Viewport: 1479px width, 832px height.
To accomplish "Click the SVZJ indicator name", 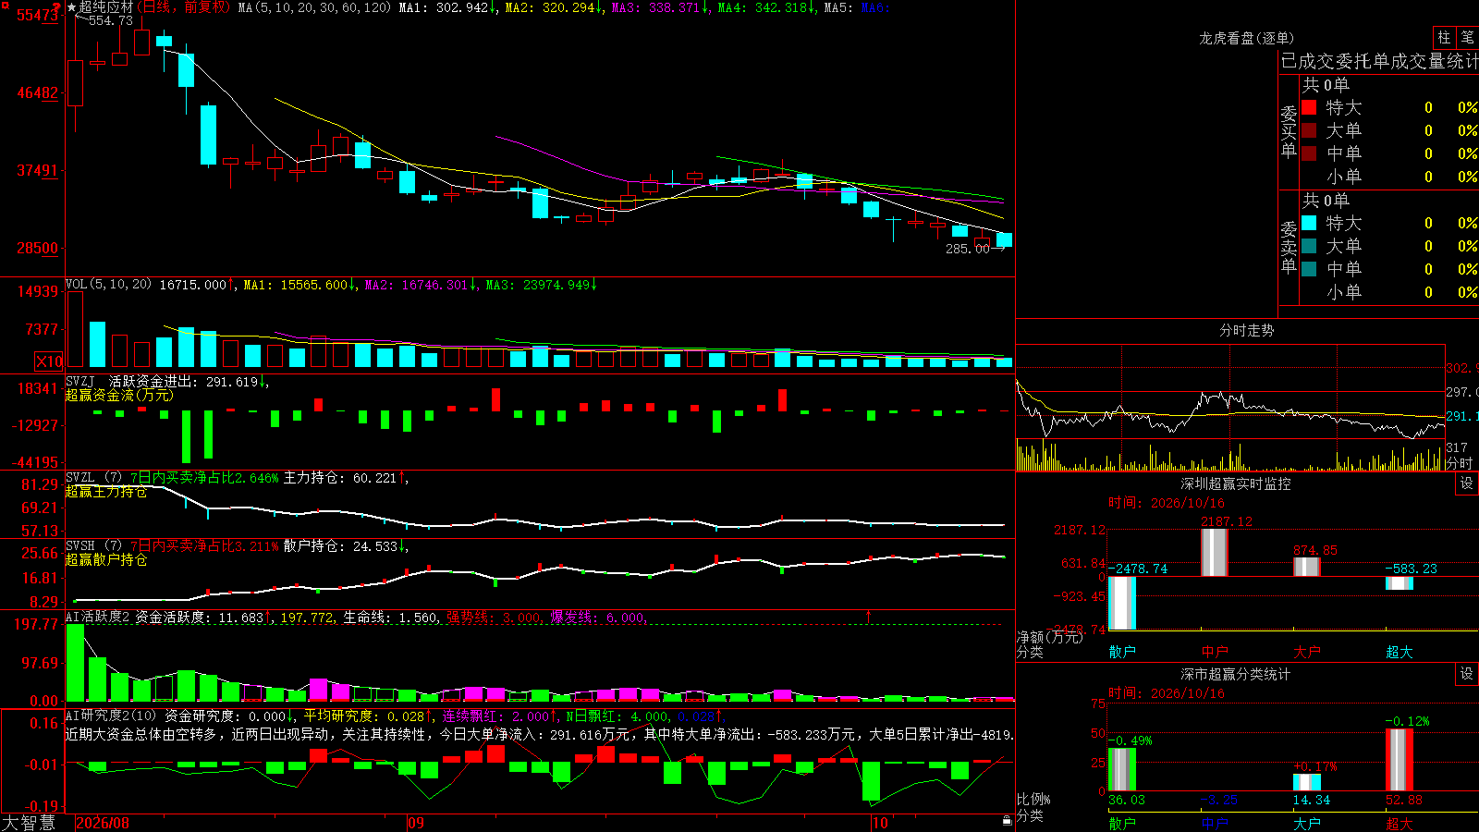I will coord(80,381).
